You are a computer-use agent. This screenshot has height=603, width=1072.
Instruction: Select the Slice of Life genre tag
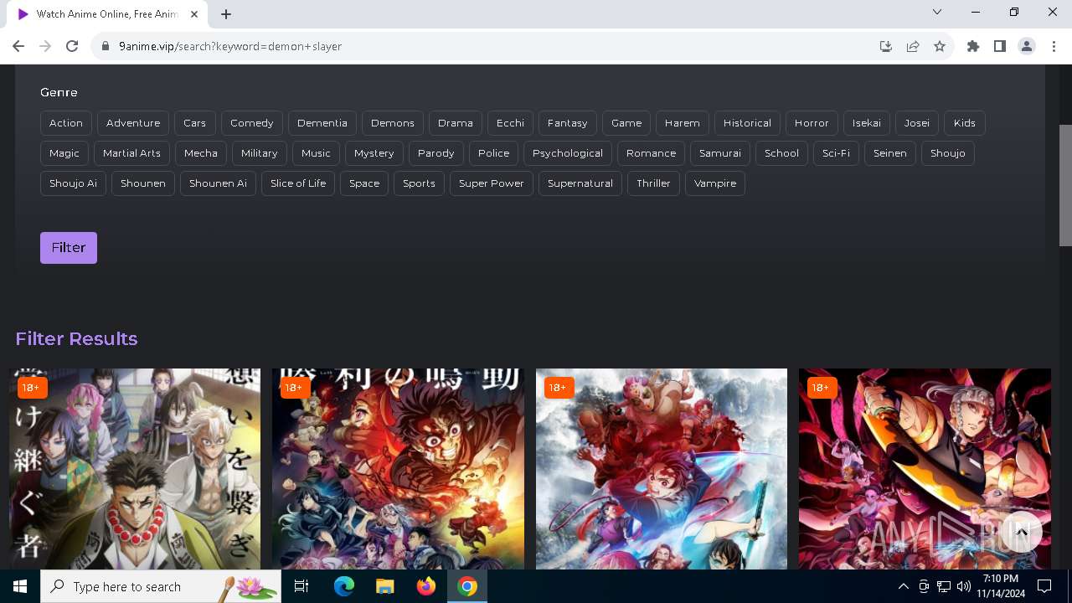[x=298, y=183]
